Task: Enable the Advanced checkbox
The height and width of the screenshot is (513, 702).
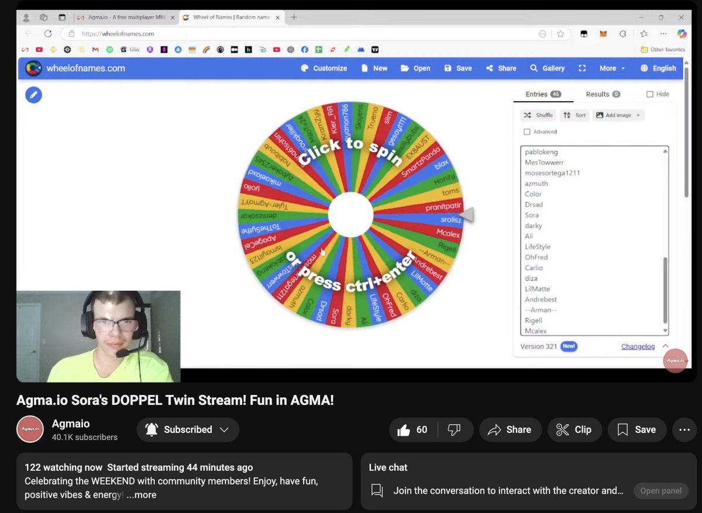Action: tap(527, 132)
